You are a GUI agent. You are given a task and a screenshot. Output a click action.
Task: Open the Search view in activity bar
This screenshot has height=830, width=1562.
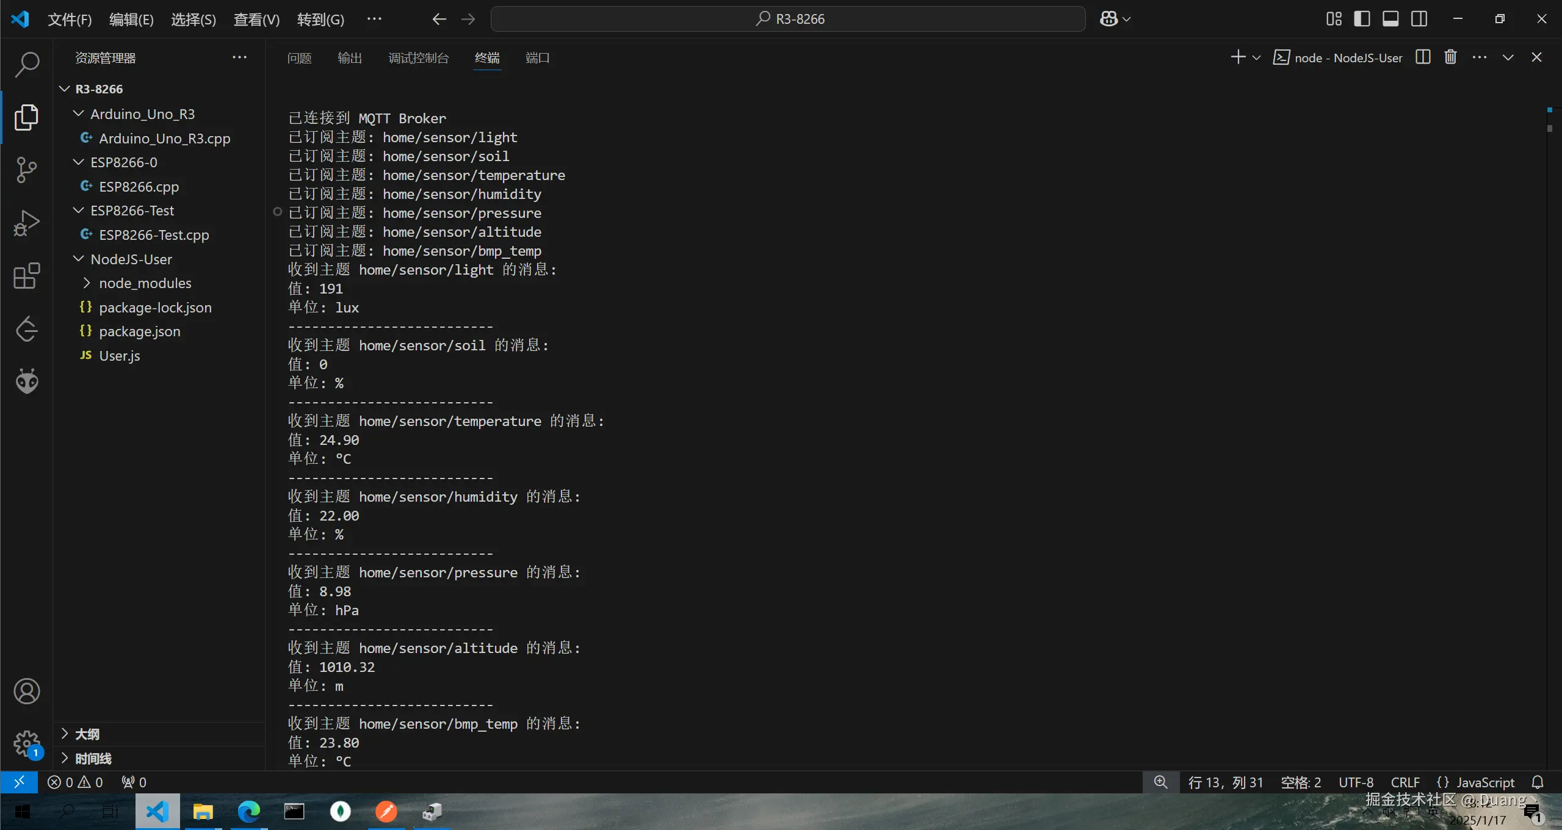(x=27, y=64)
